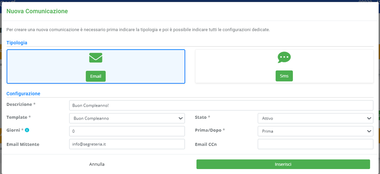
Task: Focus the Giorni number field
Action: click(127, 131)
